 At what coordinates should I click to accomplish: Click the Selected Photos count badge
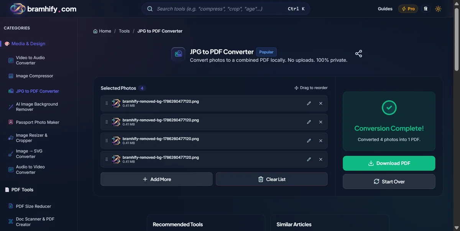pos(142,88)
